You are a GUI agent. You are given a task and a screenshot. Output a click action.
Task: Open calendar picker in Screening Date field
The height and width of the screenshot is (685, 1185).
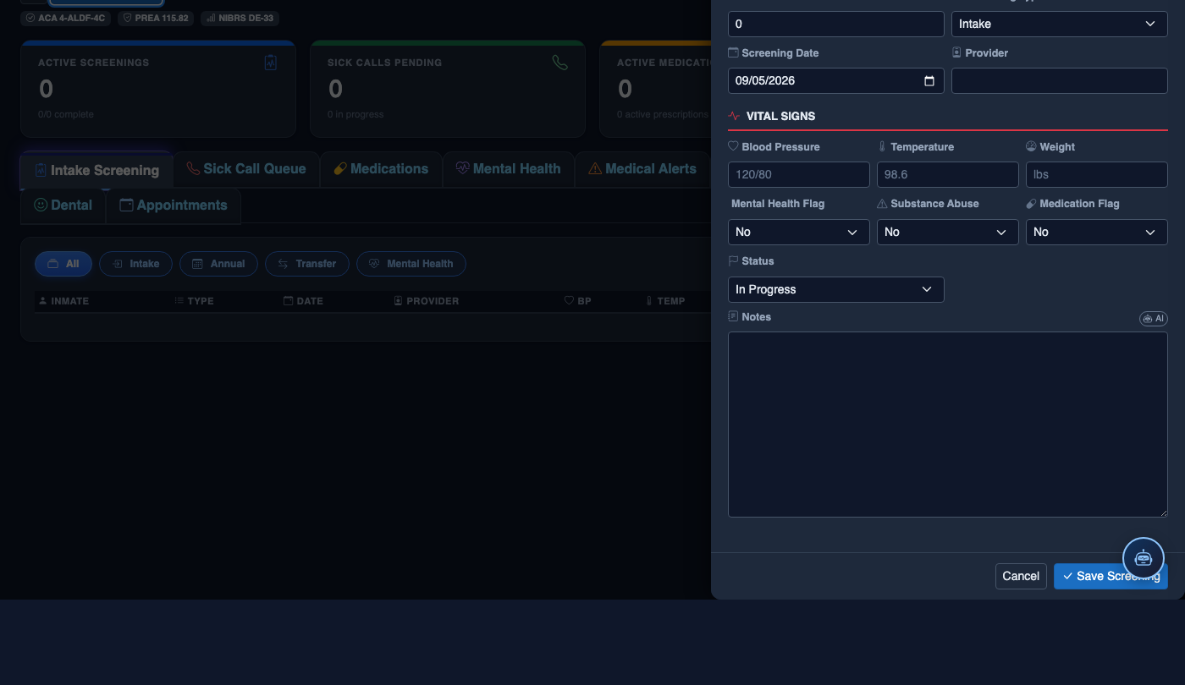click(x=929, y=81)
